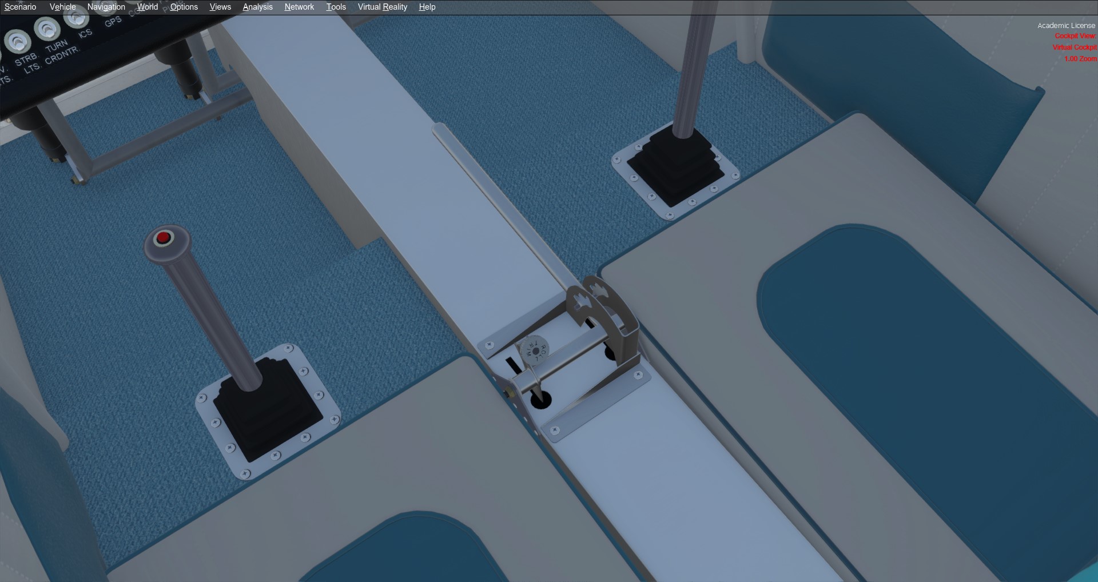Open the World menu
Image resolution: width=1098 pixels, height=582 pixels.
coord(147,6)
